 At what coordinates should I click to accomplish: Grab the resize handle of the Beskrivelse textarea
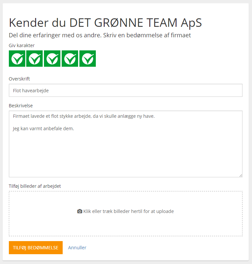(241, 175)
